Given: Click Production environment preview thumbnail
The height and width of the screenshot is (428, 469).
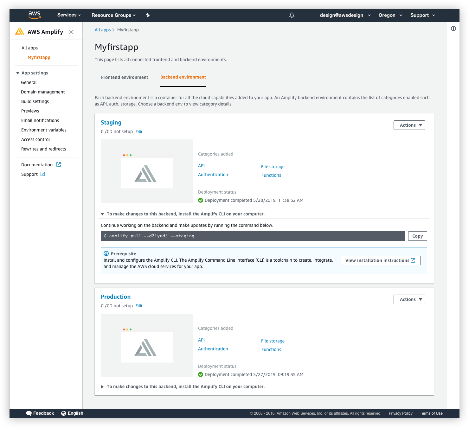Looking at the screenshot, I should (x=147, y=345).
